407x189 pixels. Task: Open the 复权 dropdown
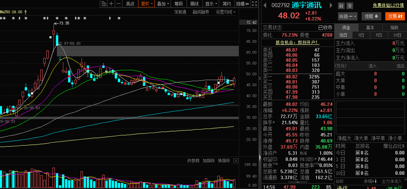[147, 4]
